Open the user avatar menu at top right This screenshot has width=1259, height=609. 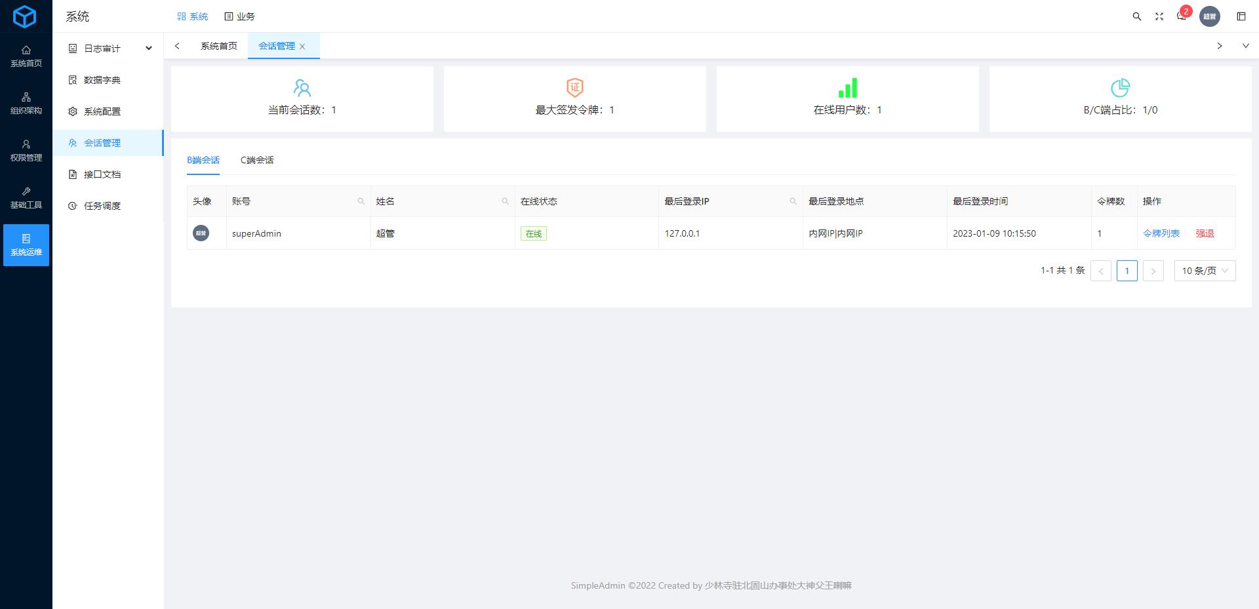1210,16
